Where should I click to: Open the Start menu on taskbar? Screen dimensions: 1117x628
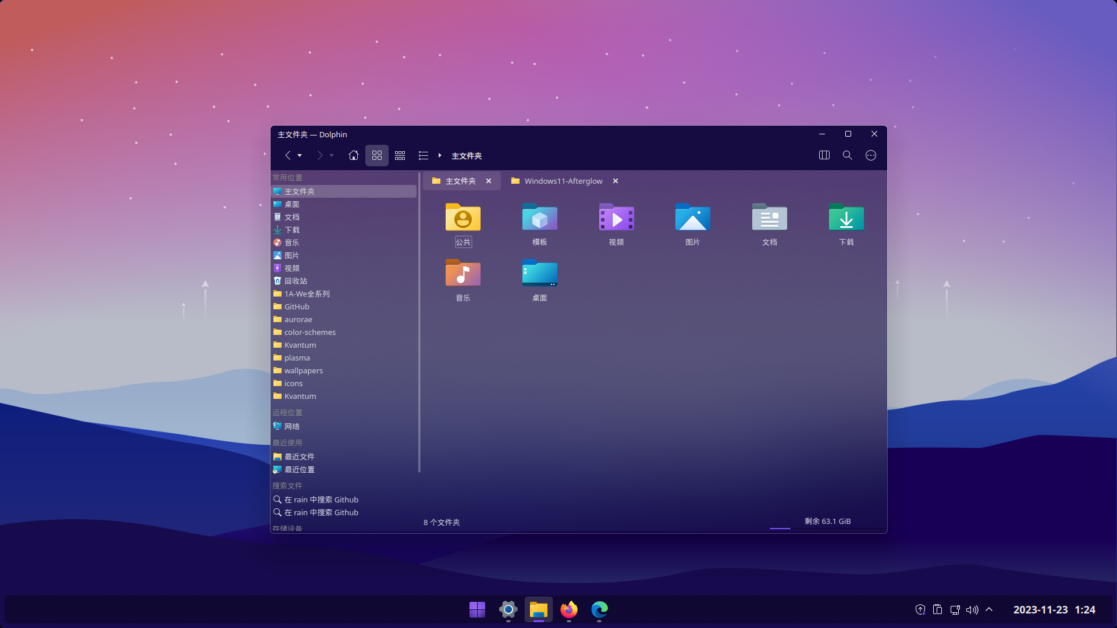tap(477, 609)
